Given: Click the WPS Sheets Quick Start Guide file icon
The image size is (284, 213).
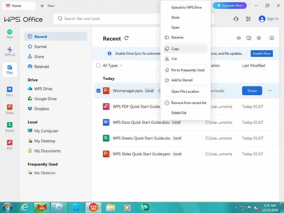Looking at the screenshot, I should pos(106,138).
